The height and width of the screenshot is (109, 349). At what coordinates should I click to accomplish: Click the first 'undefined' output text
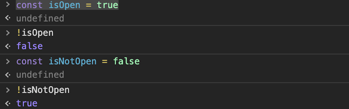[40, 18]
